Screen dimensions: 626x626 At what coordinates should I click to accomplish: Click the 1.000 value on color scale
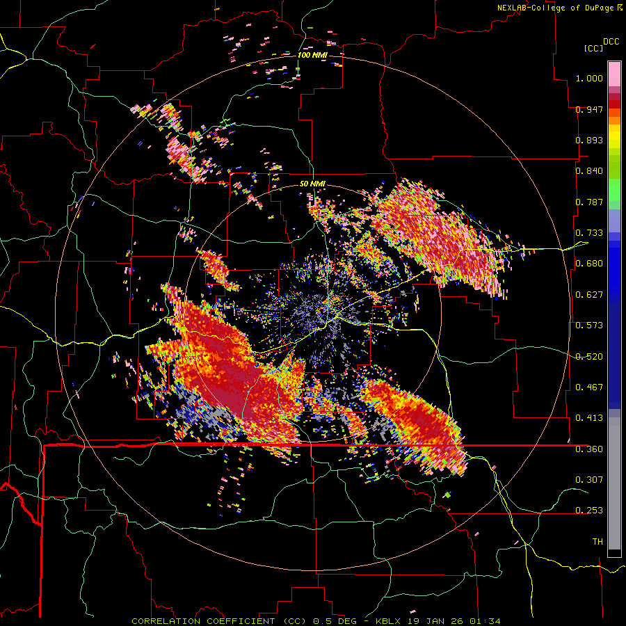coord(589,78)
